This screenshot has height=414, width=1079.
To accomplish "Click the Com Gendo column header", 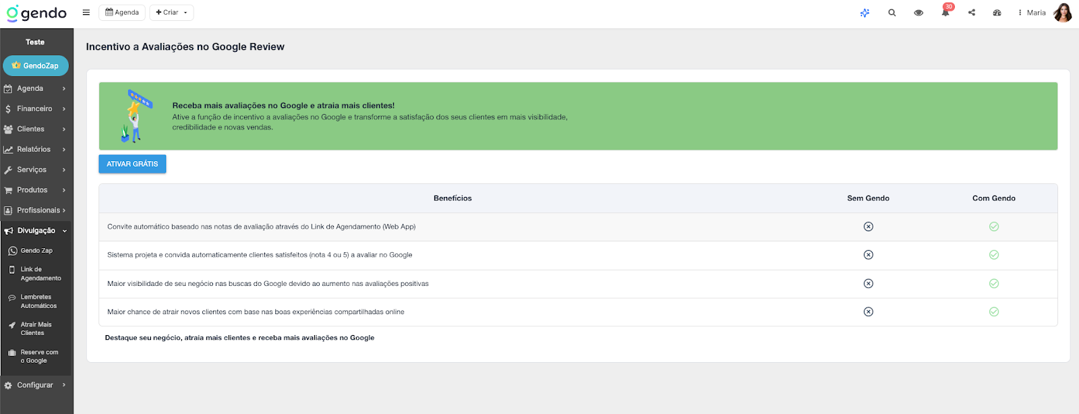I will pos(994,198).
